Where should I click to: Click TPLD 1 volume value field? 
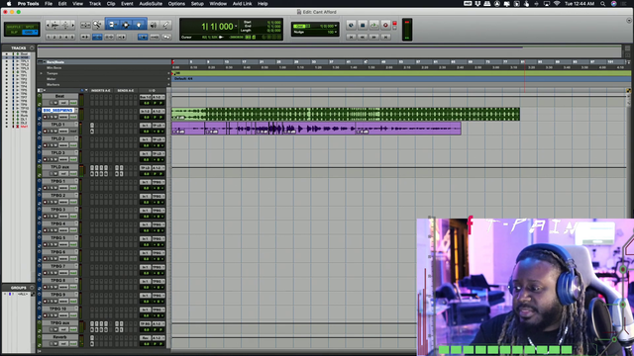click(146, 132)
